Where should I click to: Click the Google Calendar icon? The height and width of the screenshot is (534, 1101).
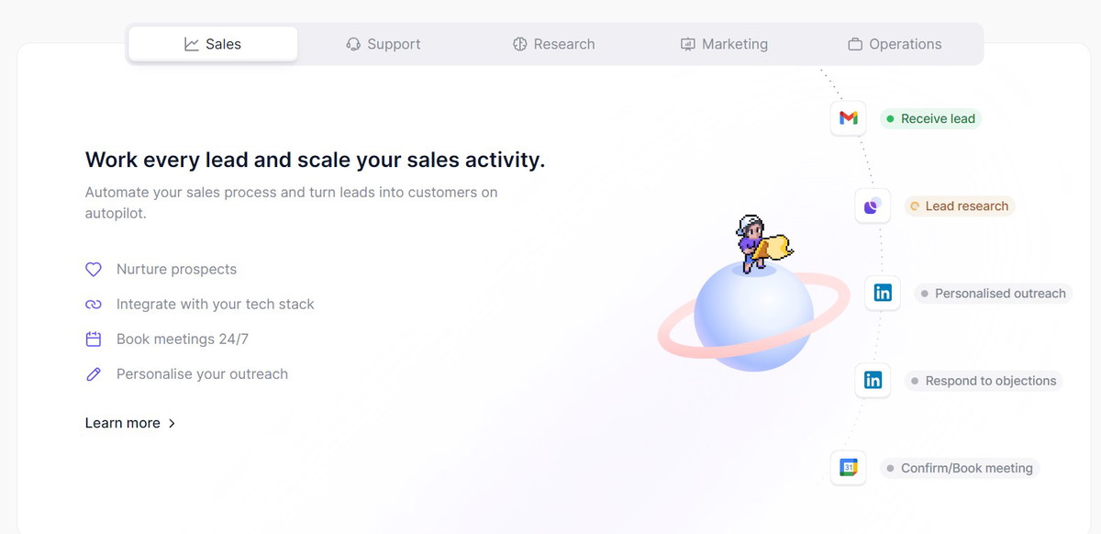click(x=849, y=468)
